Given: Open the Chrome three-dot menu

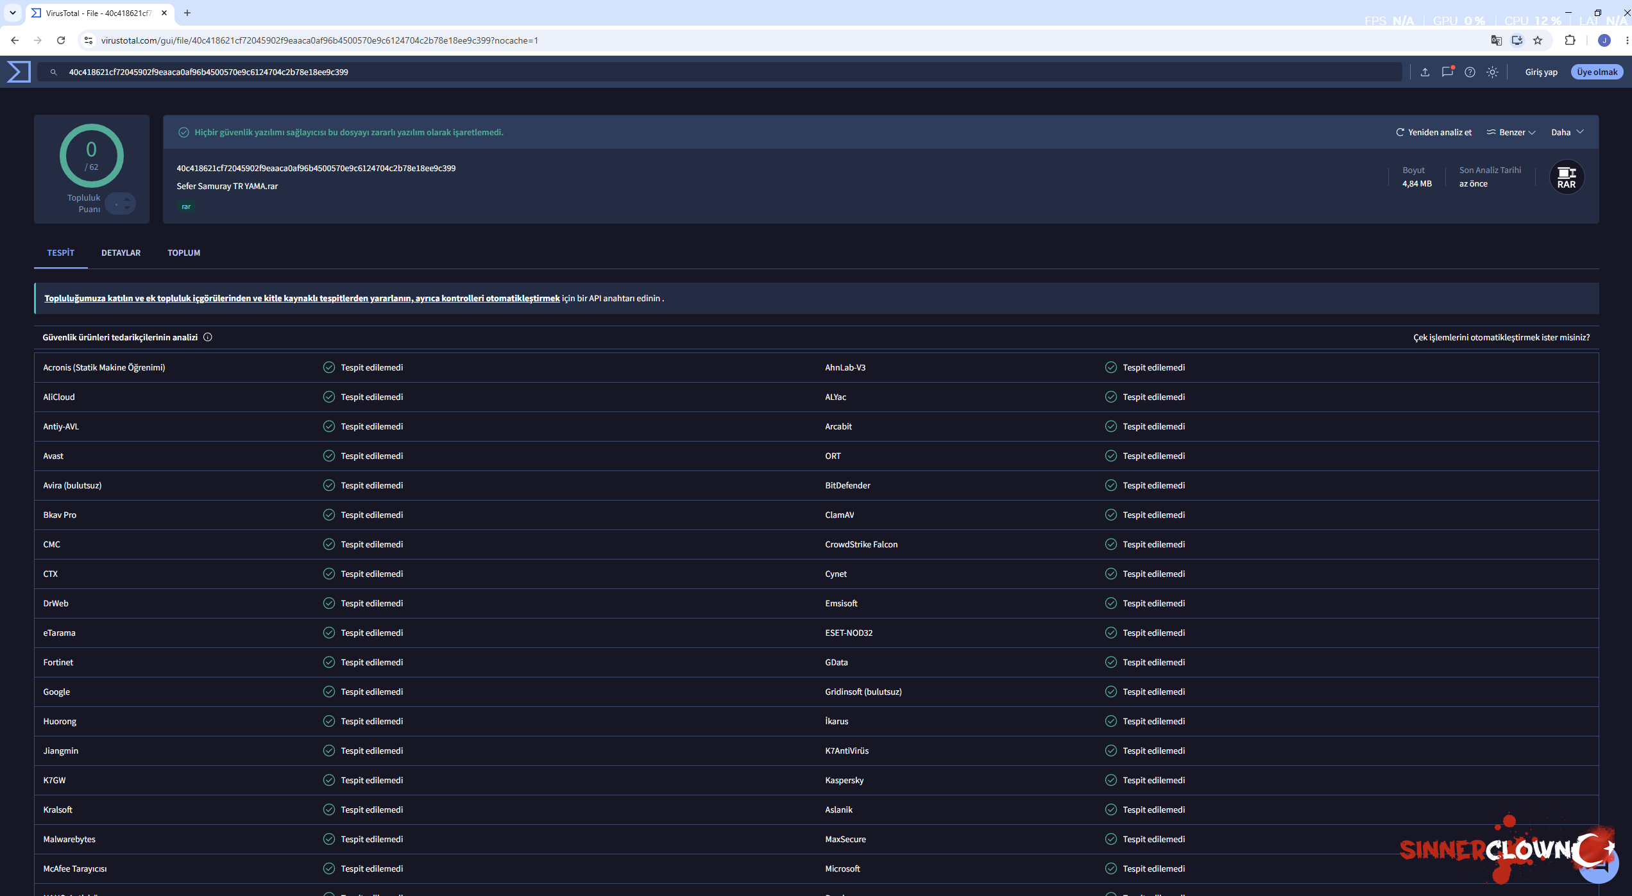Looking at the screenshot, I should (x=1627, y=40).
